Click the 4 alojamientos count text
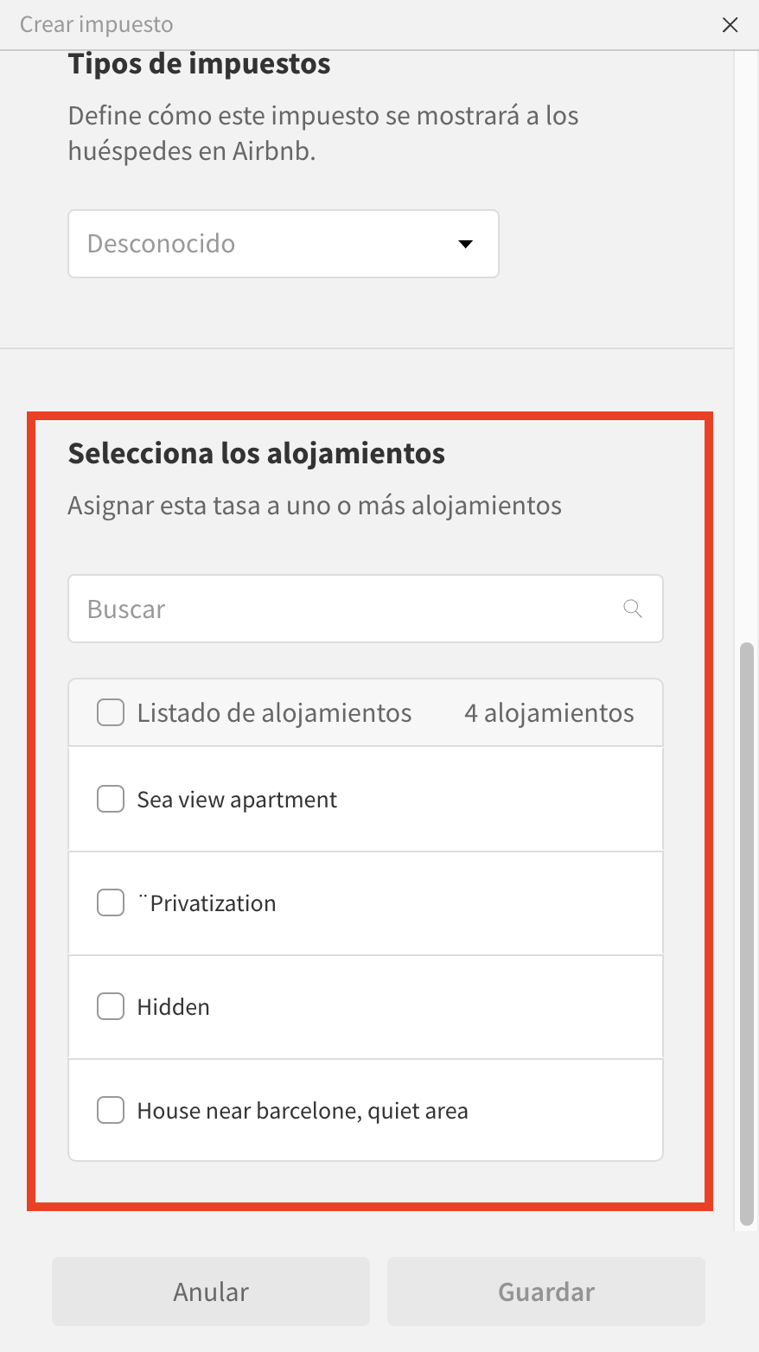Viewport: 759px width, 1352px height. click(x=549, y=713)
